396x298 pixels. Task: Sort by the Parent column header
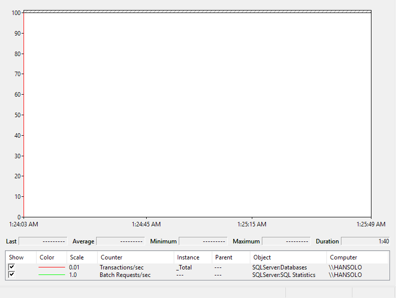[231, 257]
